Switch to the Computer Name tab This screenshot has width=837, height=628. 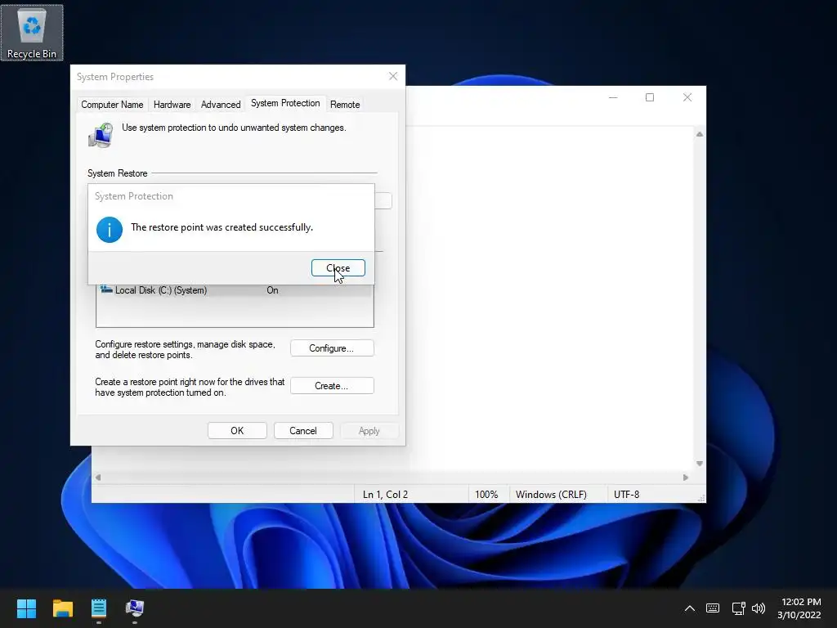point(112,105)
